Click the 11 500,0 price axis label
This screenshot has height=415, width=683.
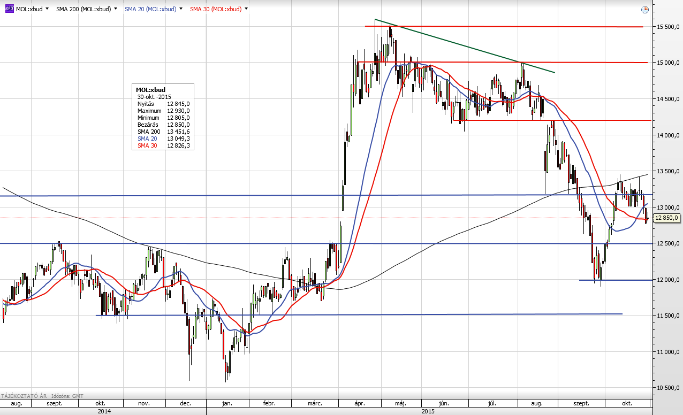pos(667,316)
